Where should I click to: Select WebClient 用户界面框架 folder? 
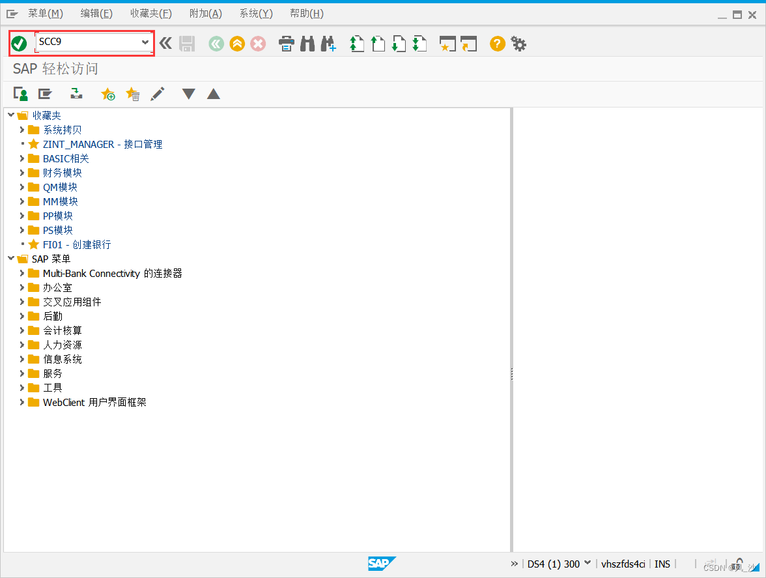[94, 402]
